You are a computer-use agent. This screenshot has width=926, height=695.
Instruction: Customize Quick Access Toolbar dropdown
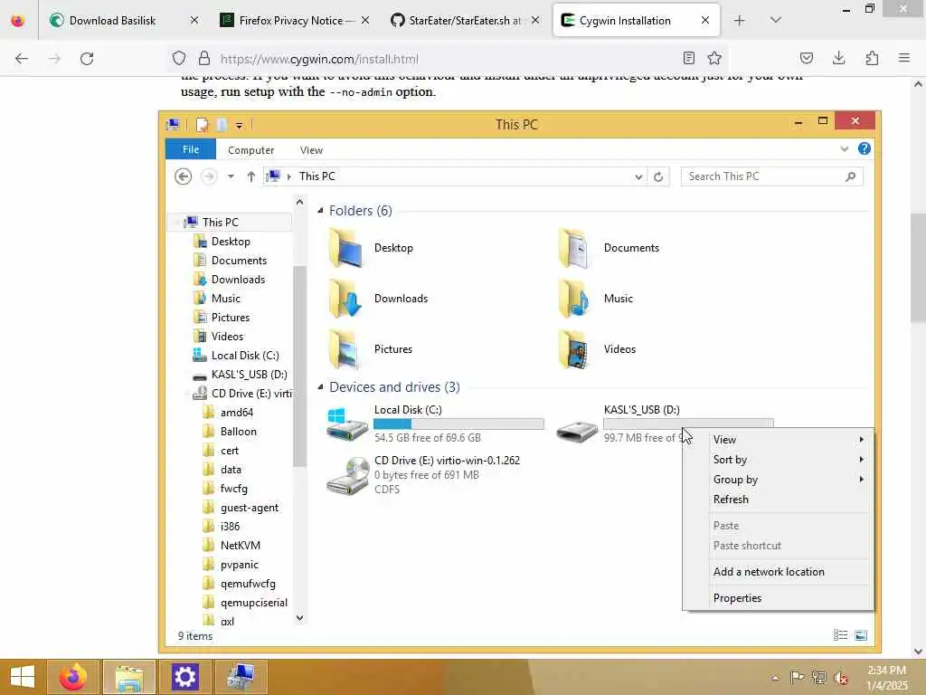[239, 125]
